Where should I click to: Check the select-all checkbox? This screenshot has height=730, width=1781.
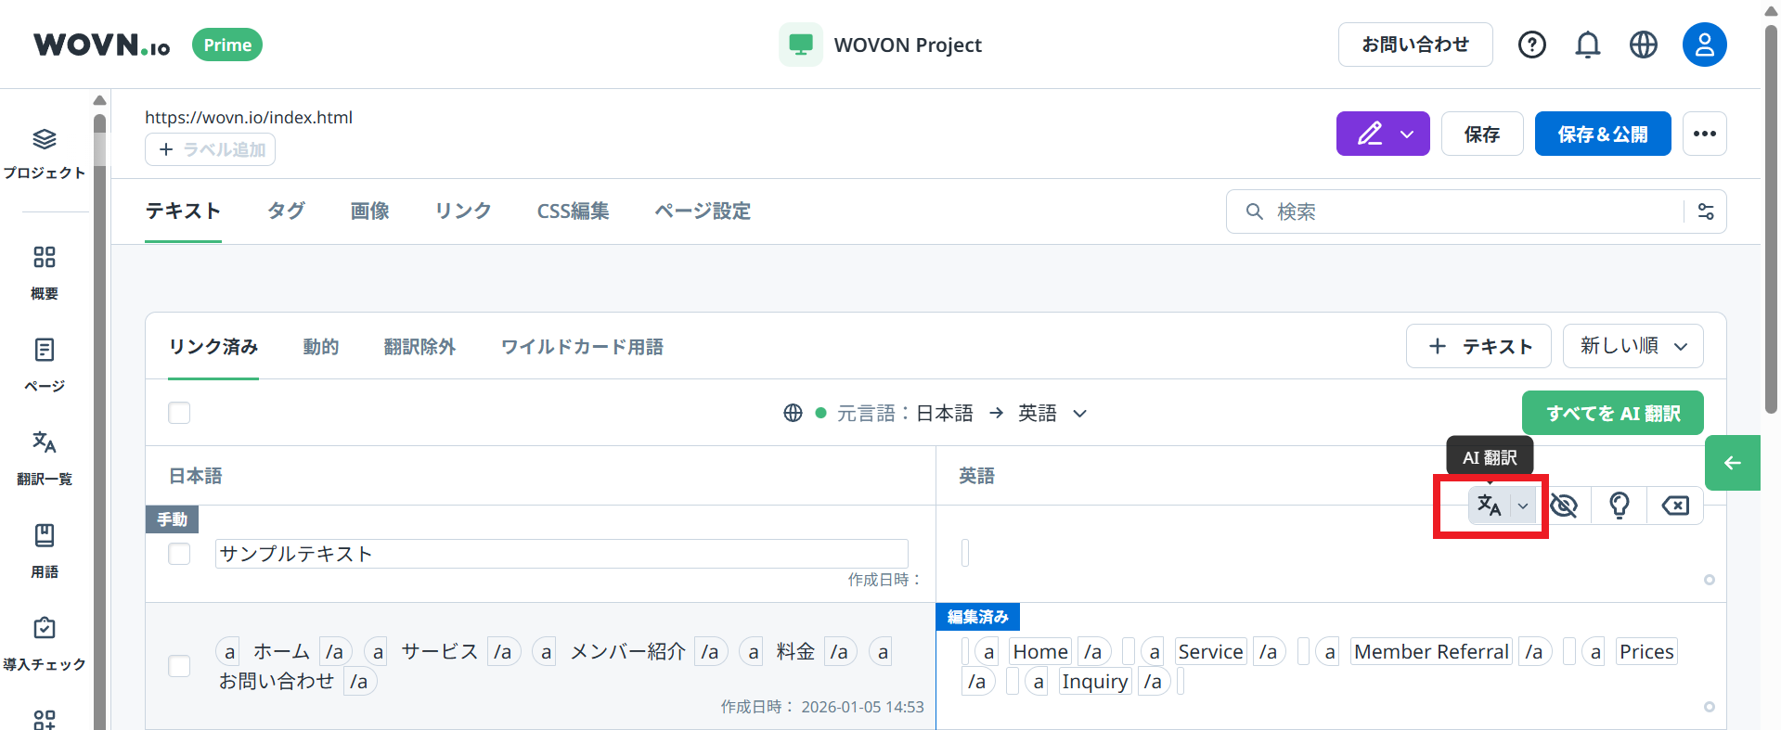[x=179, y=413]
